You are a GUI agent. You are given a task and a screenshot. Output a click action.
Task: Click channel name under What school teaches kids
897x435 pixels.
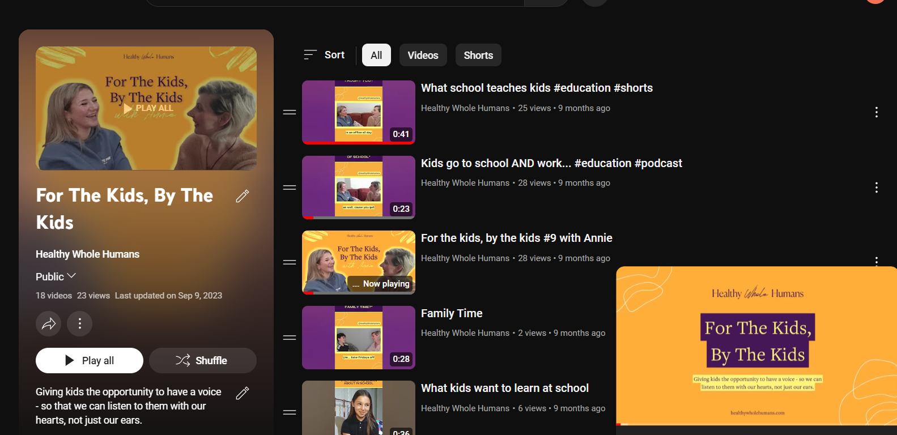[x=465, y=108]
